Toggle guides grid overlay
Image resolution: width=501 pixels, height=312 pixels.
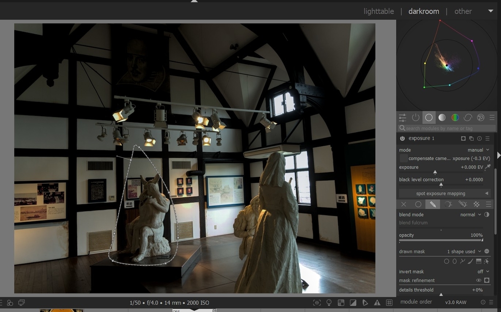[x=389, y=302]
